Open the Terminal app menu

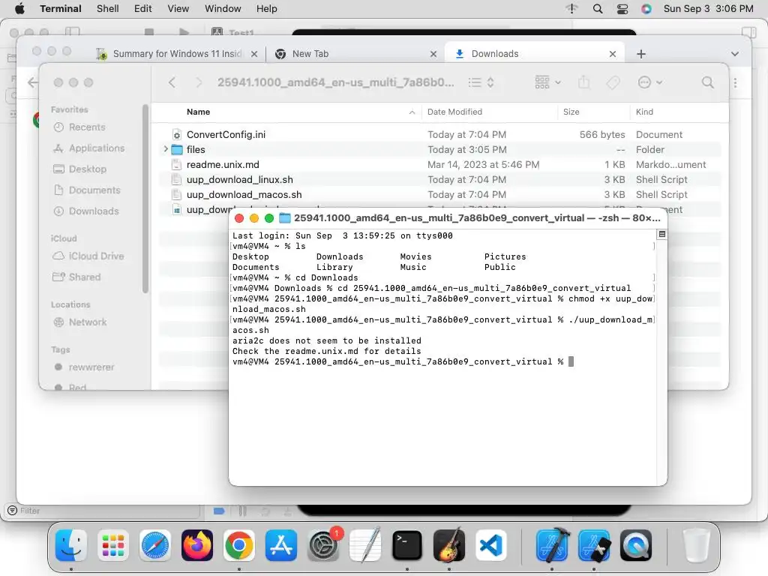[x=61, y=9]
